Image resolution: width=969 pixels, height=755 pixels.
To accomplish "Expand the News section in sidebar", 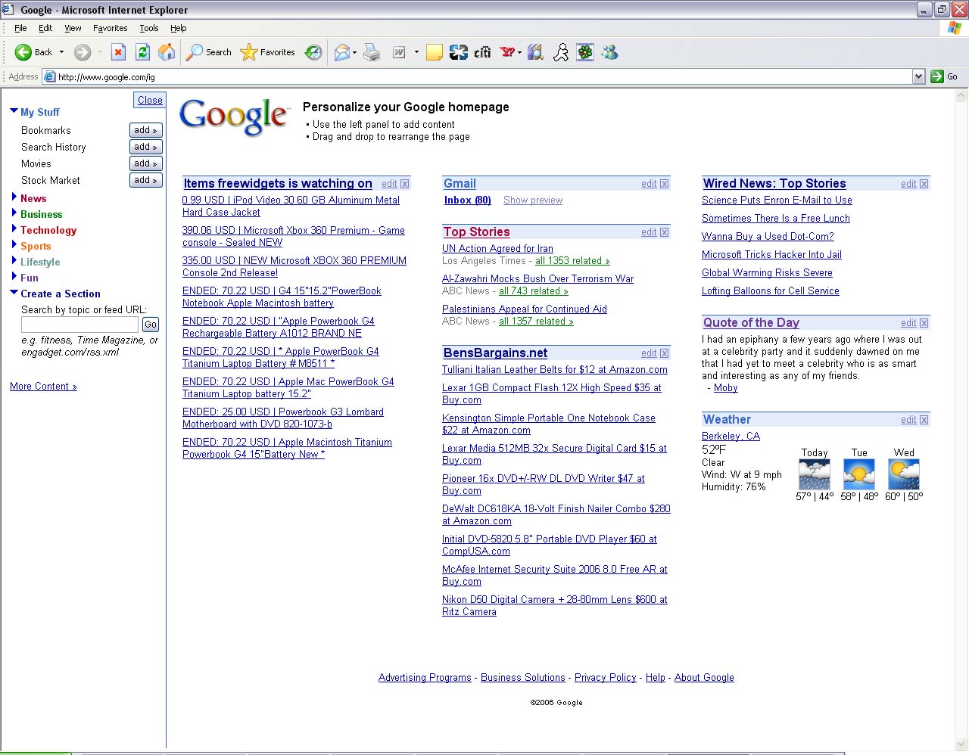I will (x=14, y=198).
